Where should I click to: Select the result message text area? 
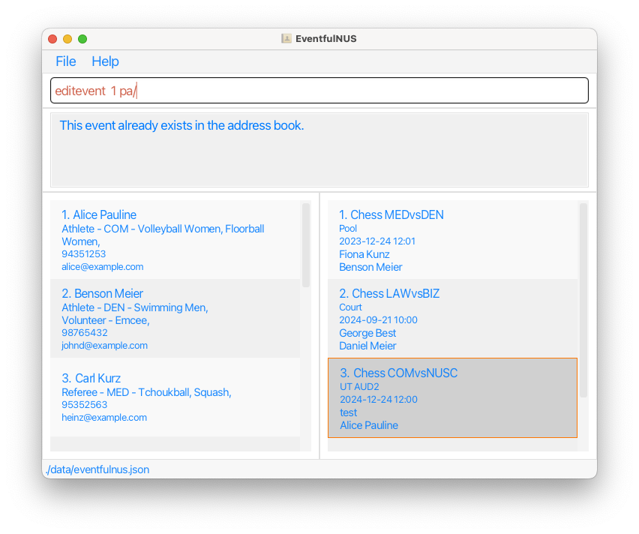[319, 150]
